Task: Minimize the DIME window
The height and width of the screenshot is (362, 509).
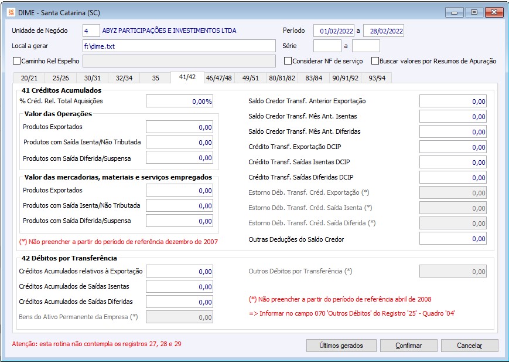Action: (x=455, y=12)
